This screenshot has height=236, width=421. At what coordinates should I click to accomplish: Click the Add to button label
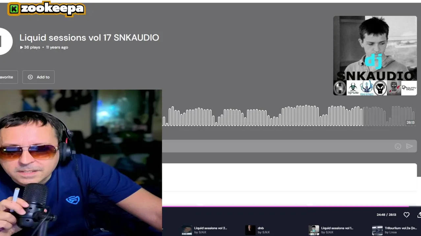[x=43, y=77]
